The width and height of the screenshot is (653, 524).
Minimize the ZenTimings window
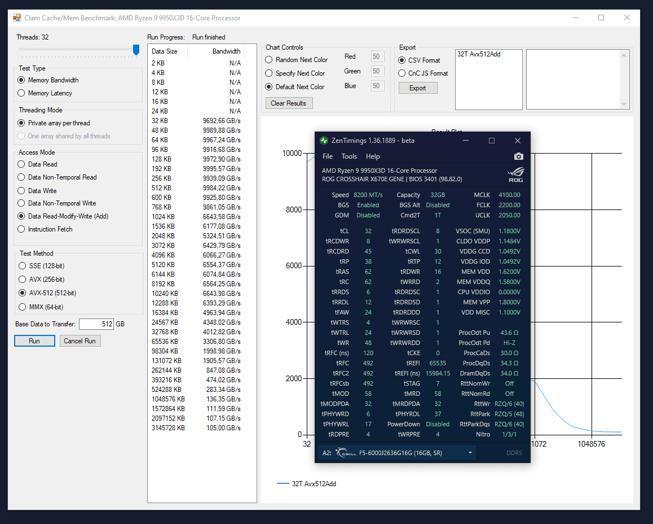[x=466, y=141]
